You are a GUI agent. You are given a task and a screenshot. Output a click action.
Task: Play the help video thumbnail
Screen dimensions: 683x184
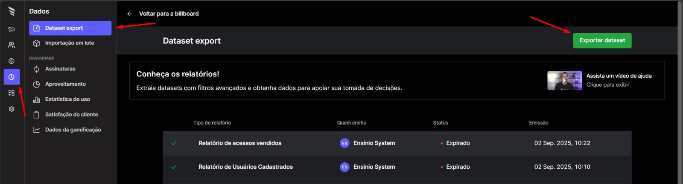564,80
